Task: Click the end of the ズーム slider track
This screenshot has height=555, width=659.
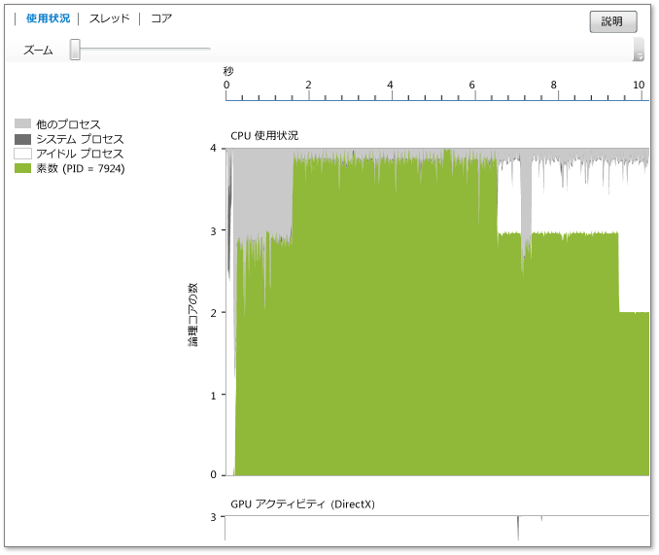Action: click(208, 50)
